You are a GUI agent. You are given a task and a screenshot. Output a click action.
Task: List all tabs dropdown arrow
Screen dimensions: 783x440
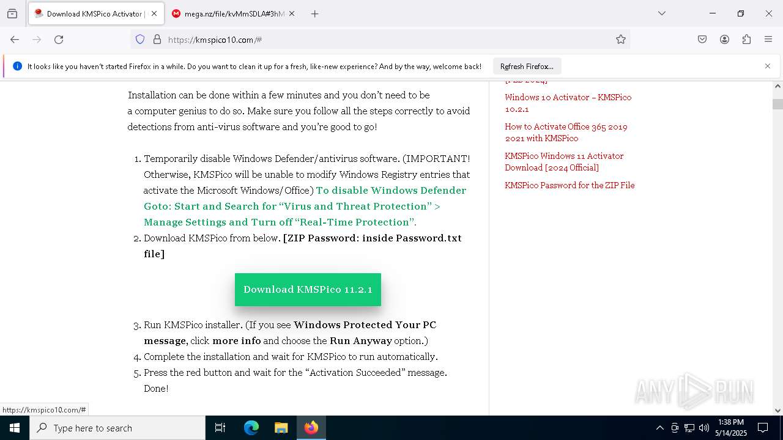click(x=661, y=13)
